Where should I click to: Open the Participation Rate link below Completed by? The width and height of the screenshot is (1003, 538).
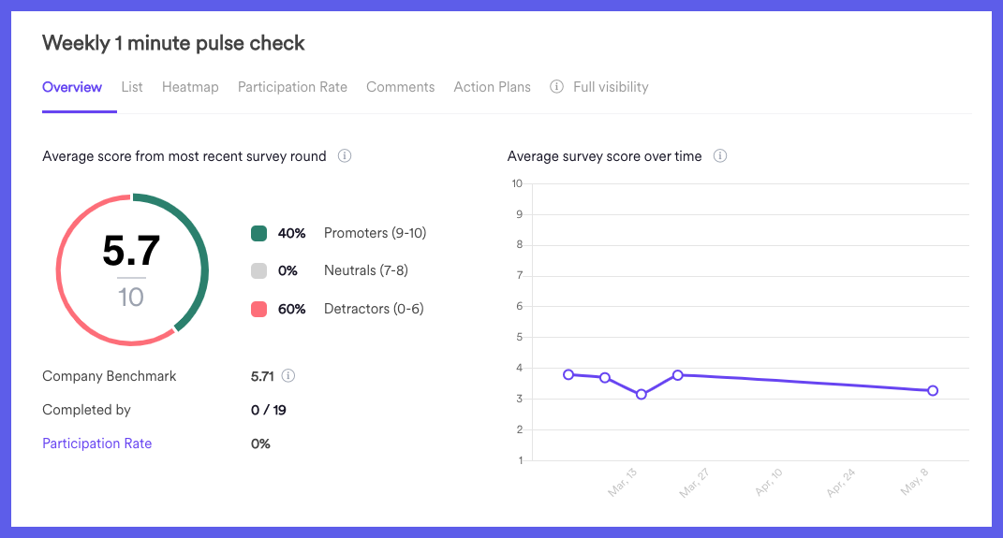click(x=97, y=443)
